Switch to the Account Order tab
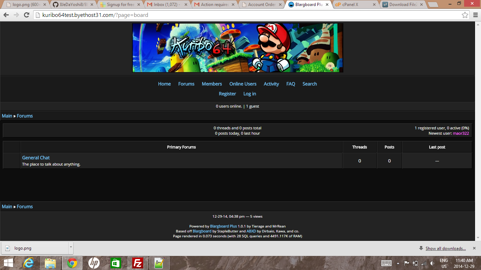The width and height of the screenshot is (481, 270). coord(261,5)
